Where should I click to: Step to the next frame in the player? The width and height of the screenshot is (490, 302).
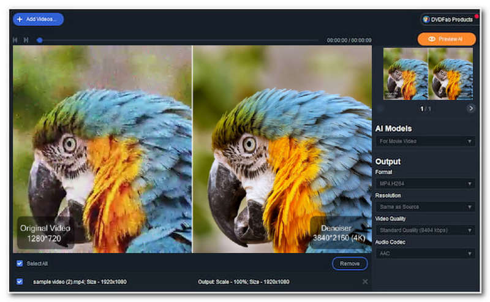click(x=26, y=40)
